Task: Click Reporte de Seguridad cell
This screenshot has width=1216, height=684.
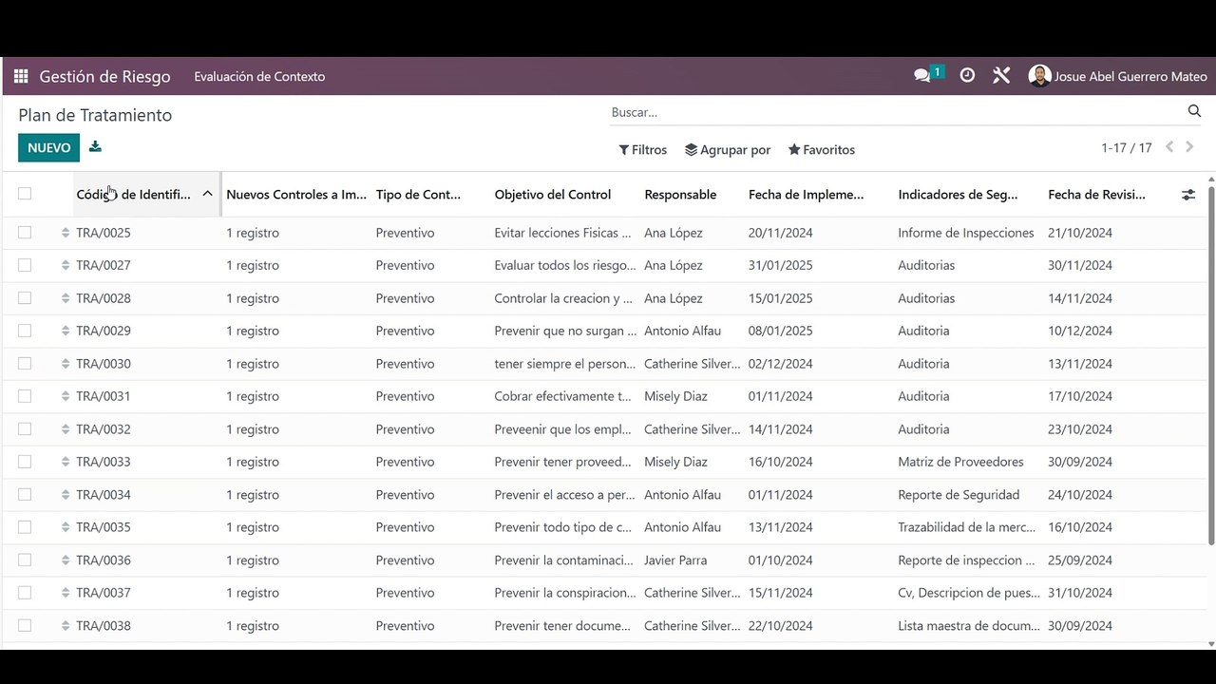Action: pos(959,495)
